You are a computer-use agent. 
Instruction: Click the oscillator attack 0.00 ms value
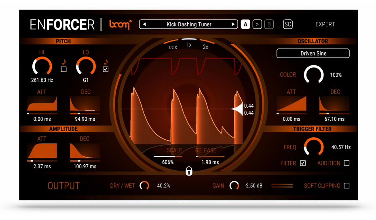click(292, 119)
